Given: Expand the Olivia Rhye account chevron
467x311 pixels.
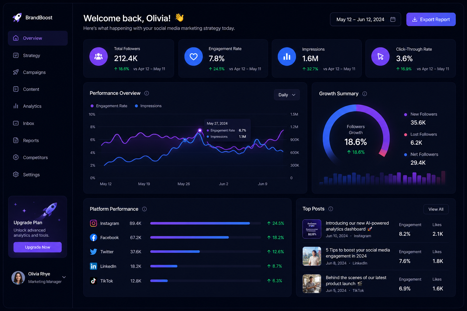Looking at the screenshot, I should (64, 277).
